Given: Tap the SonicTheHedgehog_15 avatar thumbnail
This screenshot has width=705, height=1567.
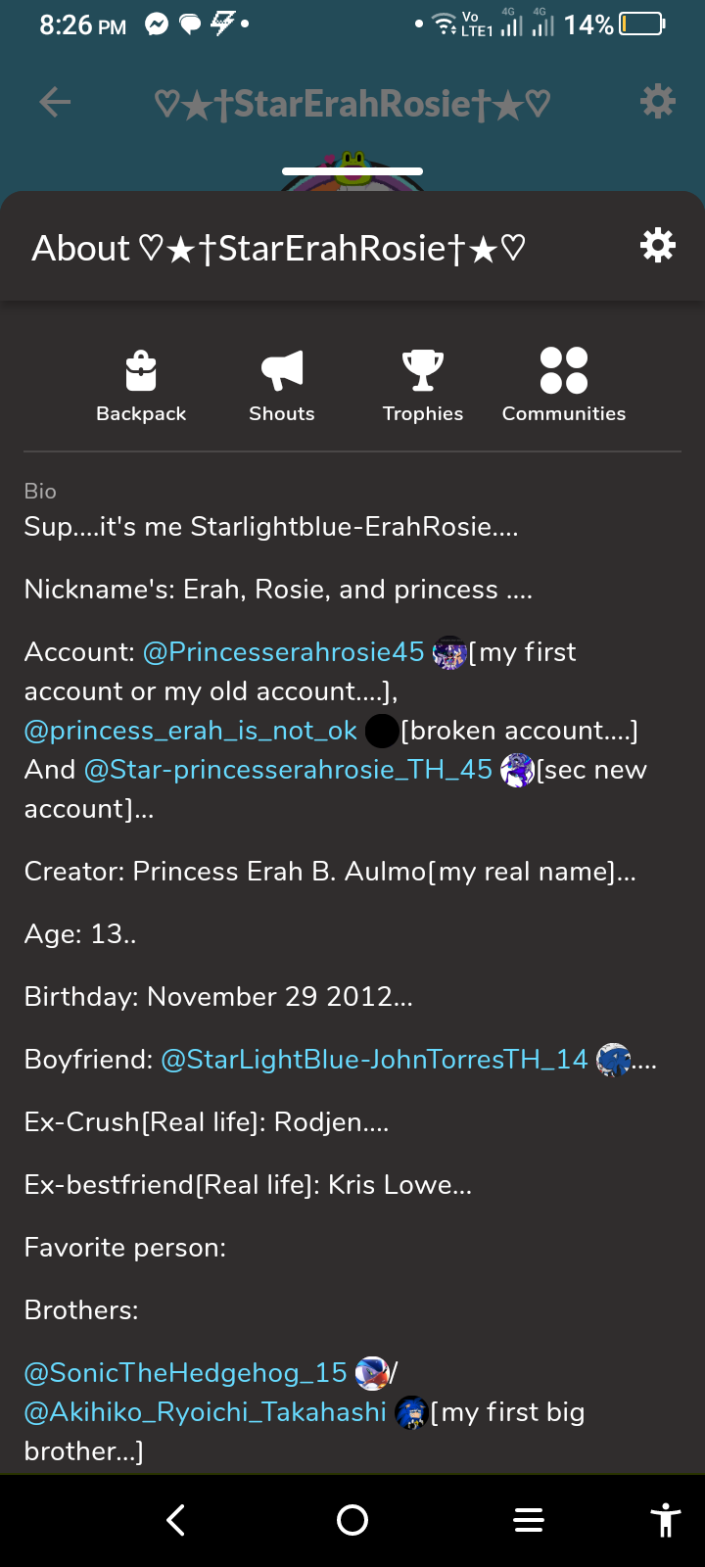Looking at the screenshot, I should click(x=371, y=1373).
